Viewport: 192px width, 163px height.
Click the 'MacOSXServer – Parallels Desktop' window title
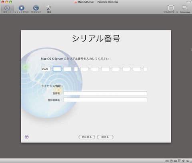pos(98,2)
